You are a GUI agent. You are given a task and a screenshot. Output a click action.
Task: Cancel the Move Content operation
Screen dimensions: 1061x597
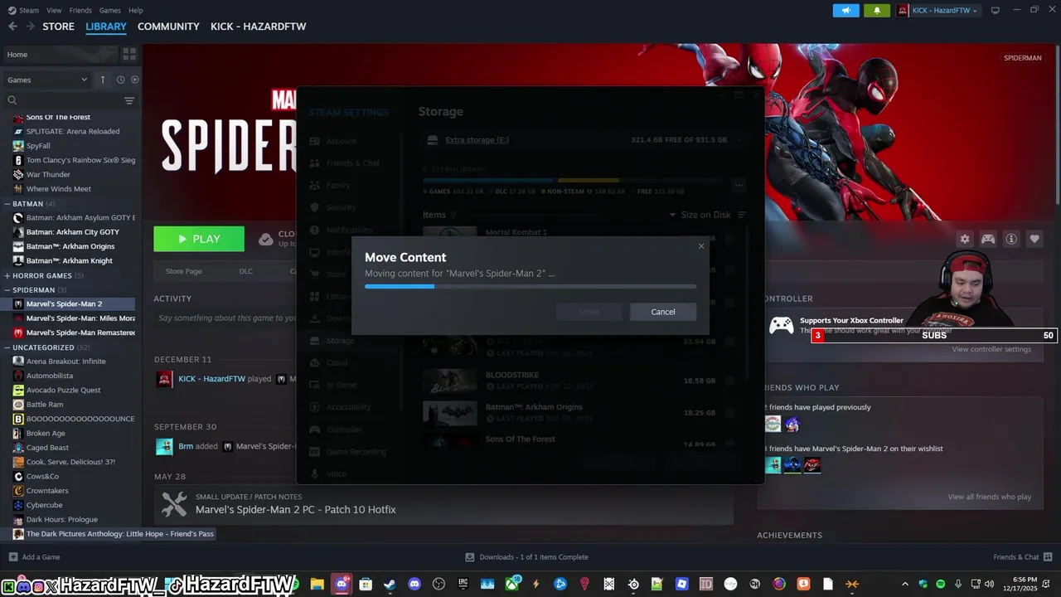pos(663,312)
